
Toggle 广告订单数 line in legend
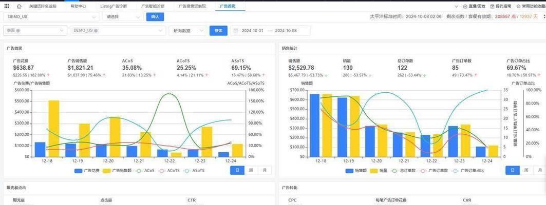432,171
